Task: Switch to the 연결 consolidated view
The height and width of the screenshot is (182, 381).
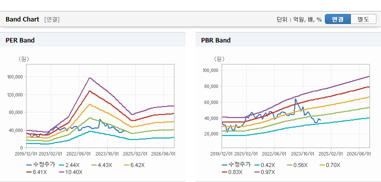Action: click(338, 19)
